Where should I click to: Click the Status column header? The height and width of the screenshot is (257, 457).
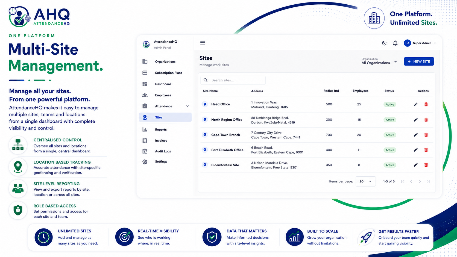click(389, 91)
